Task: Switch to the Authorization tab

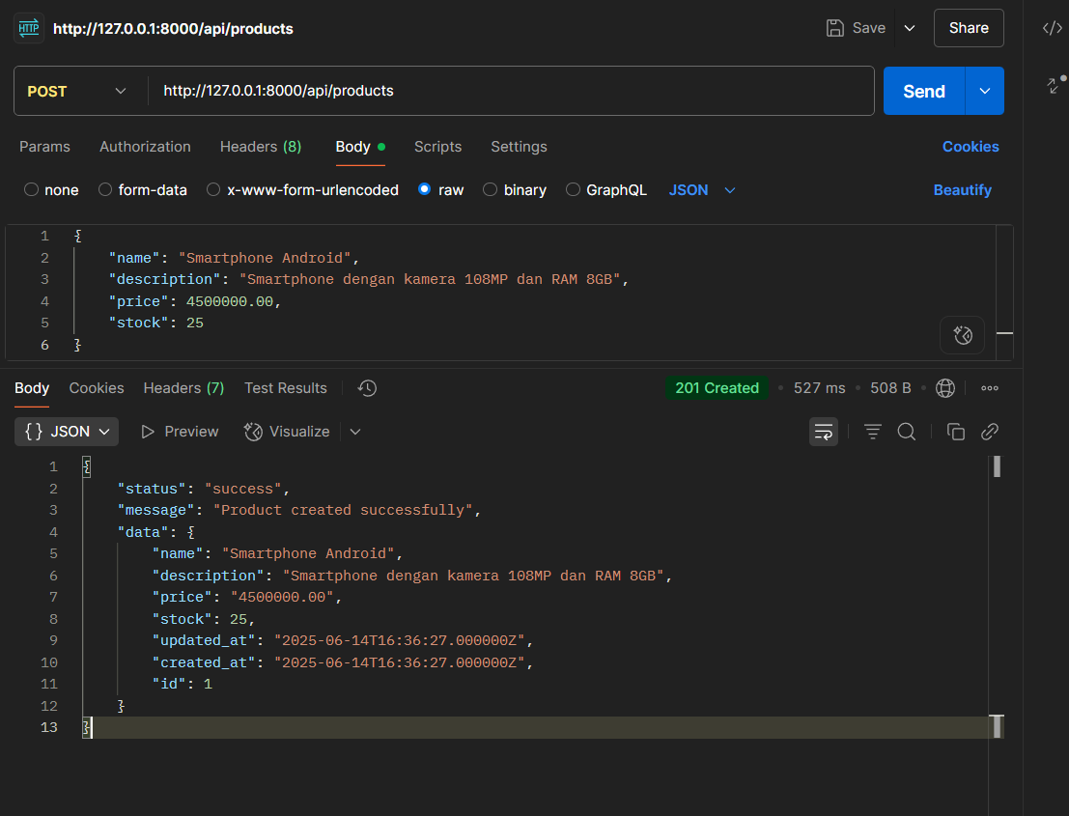Action: (x=145, y=147)
